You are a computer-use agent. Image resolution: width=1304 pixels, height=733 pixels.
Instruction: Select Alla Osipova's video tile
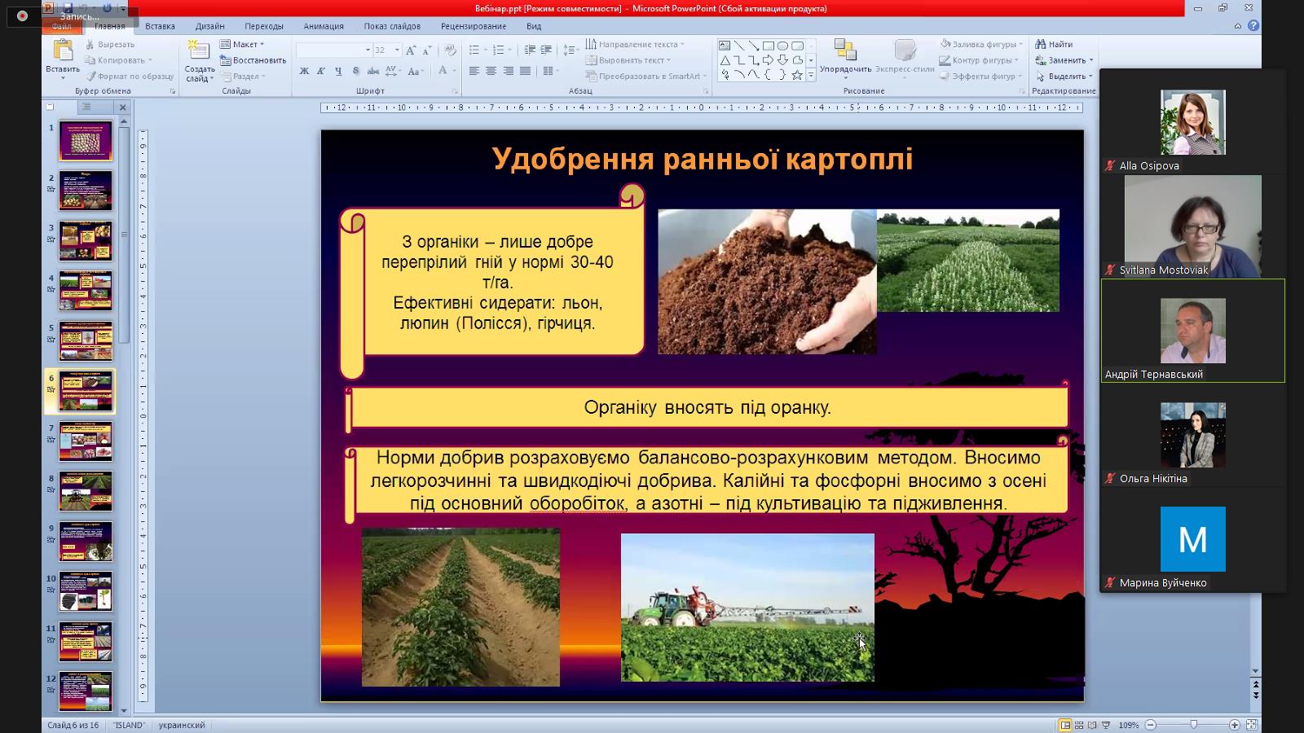pyautogui.click(x=1192, y=123)
